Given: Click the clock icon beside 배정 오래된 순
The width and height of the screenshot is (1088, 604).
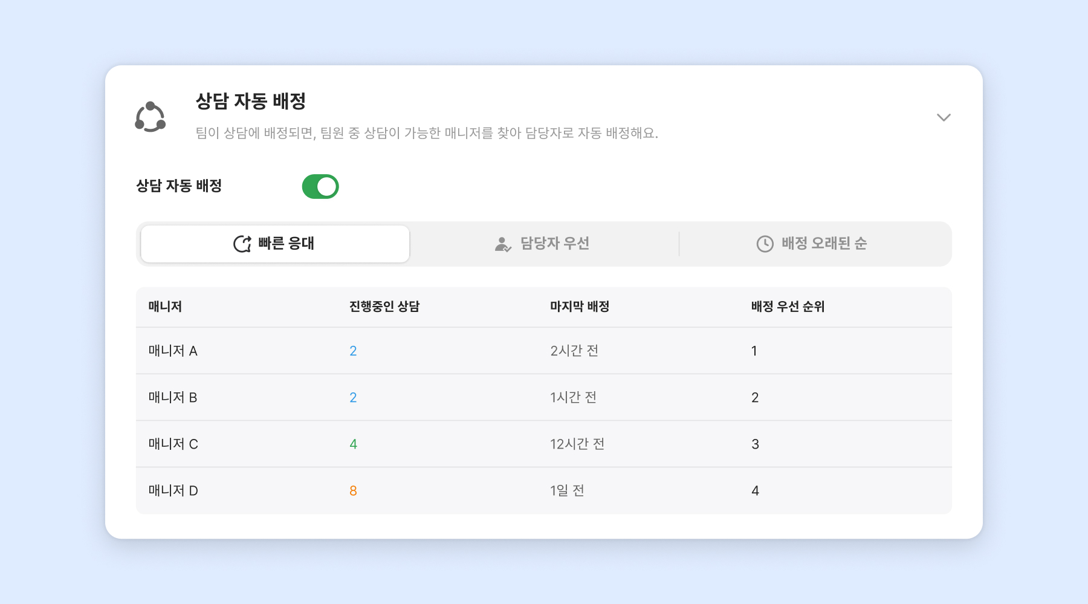Looking at the screenshot, I should coord(765,244).
